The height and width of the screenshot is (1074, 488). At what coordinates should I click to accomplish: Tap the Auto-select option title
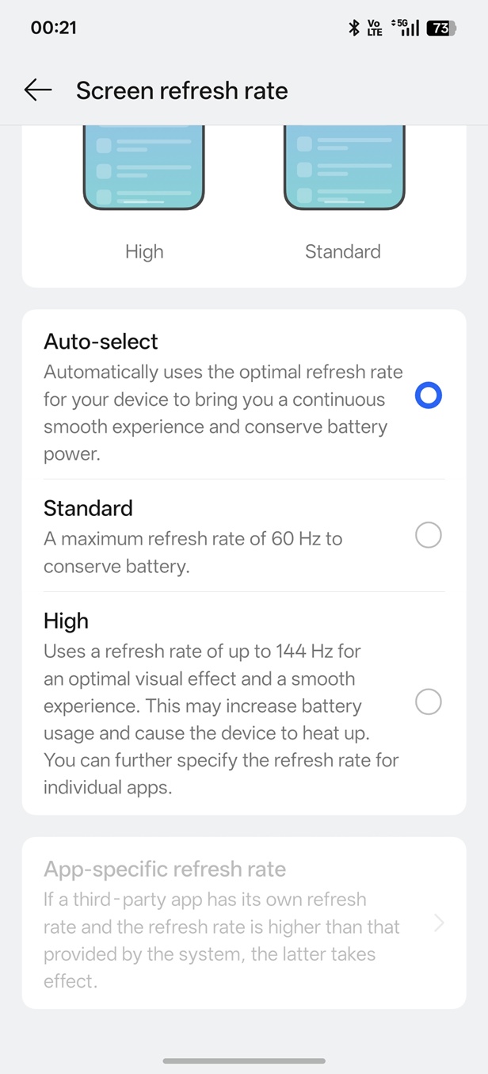[101, 342]
